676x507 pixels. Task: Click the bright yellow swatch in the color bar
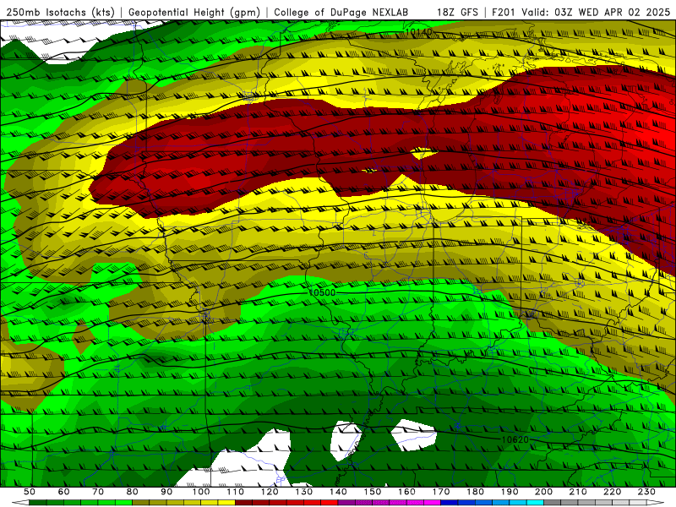(x=226, y=503)
